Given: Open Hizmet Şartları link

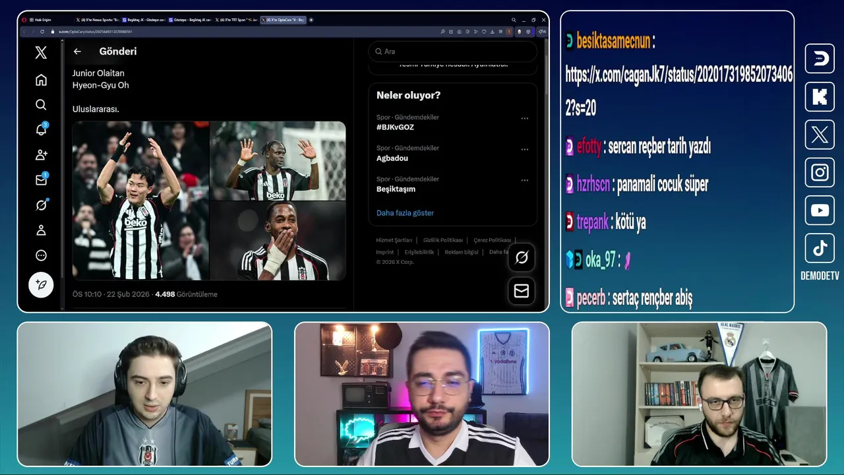Looking at the screenshot, I should (394, 240).
